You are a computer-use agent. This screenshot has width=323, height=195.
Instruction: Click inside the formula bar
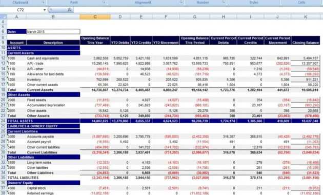click(198, 10)
